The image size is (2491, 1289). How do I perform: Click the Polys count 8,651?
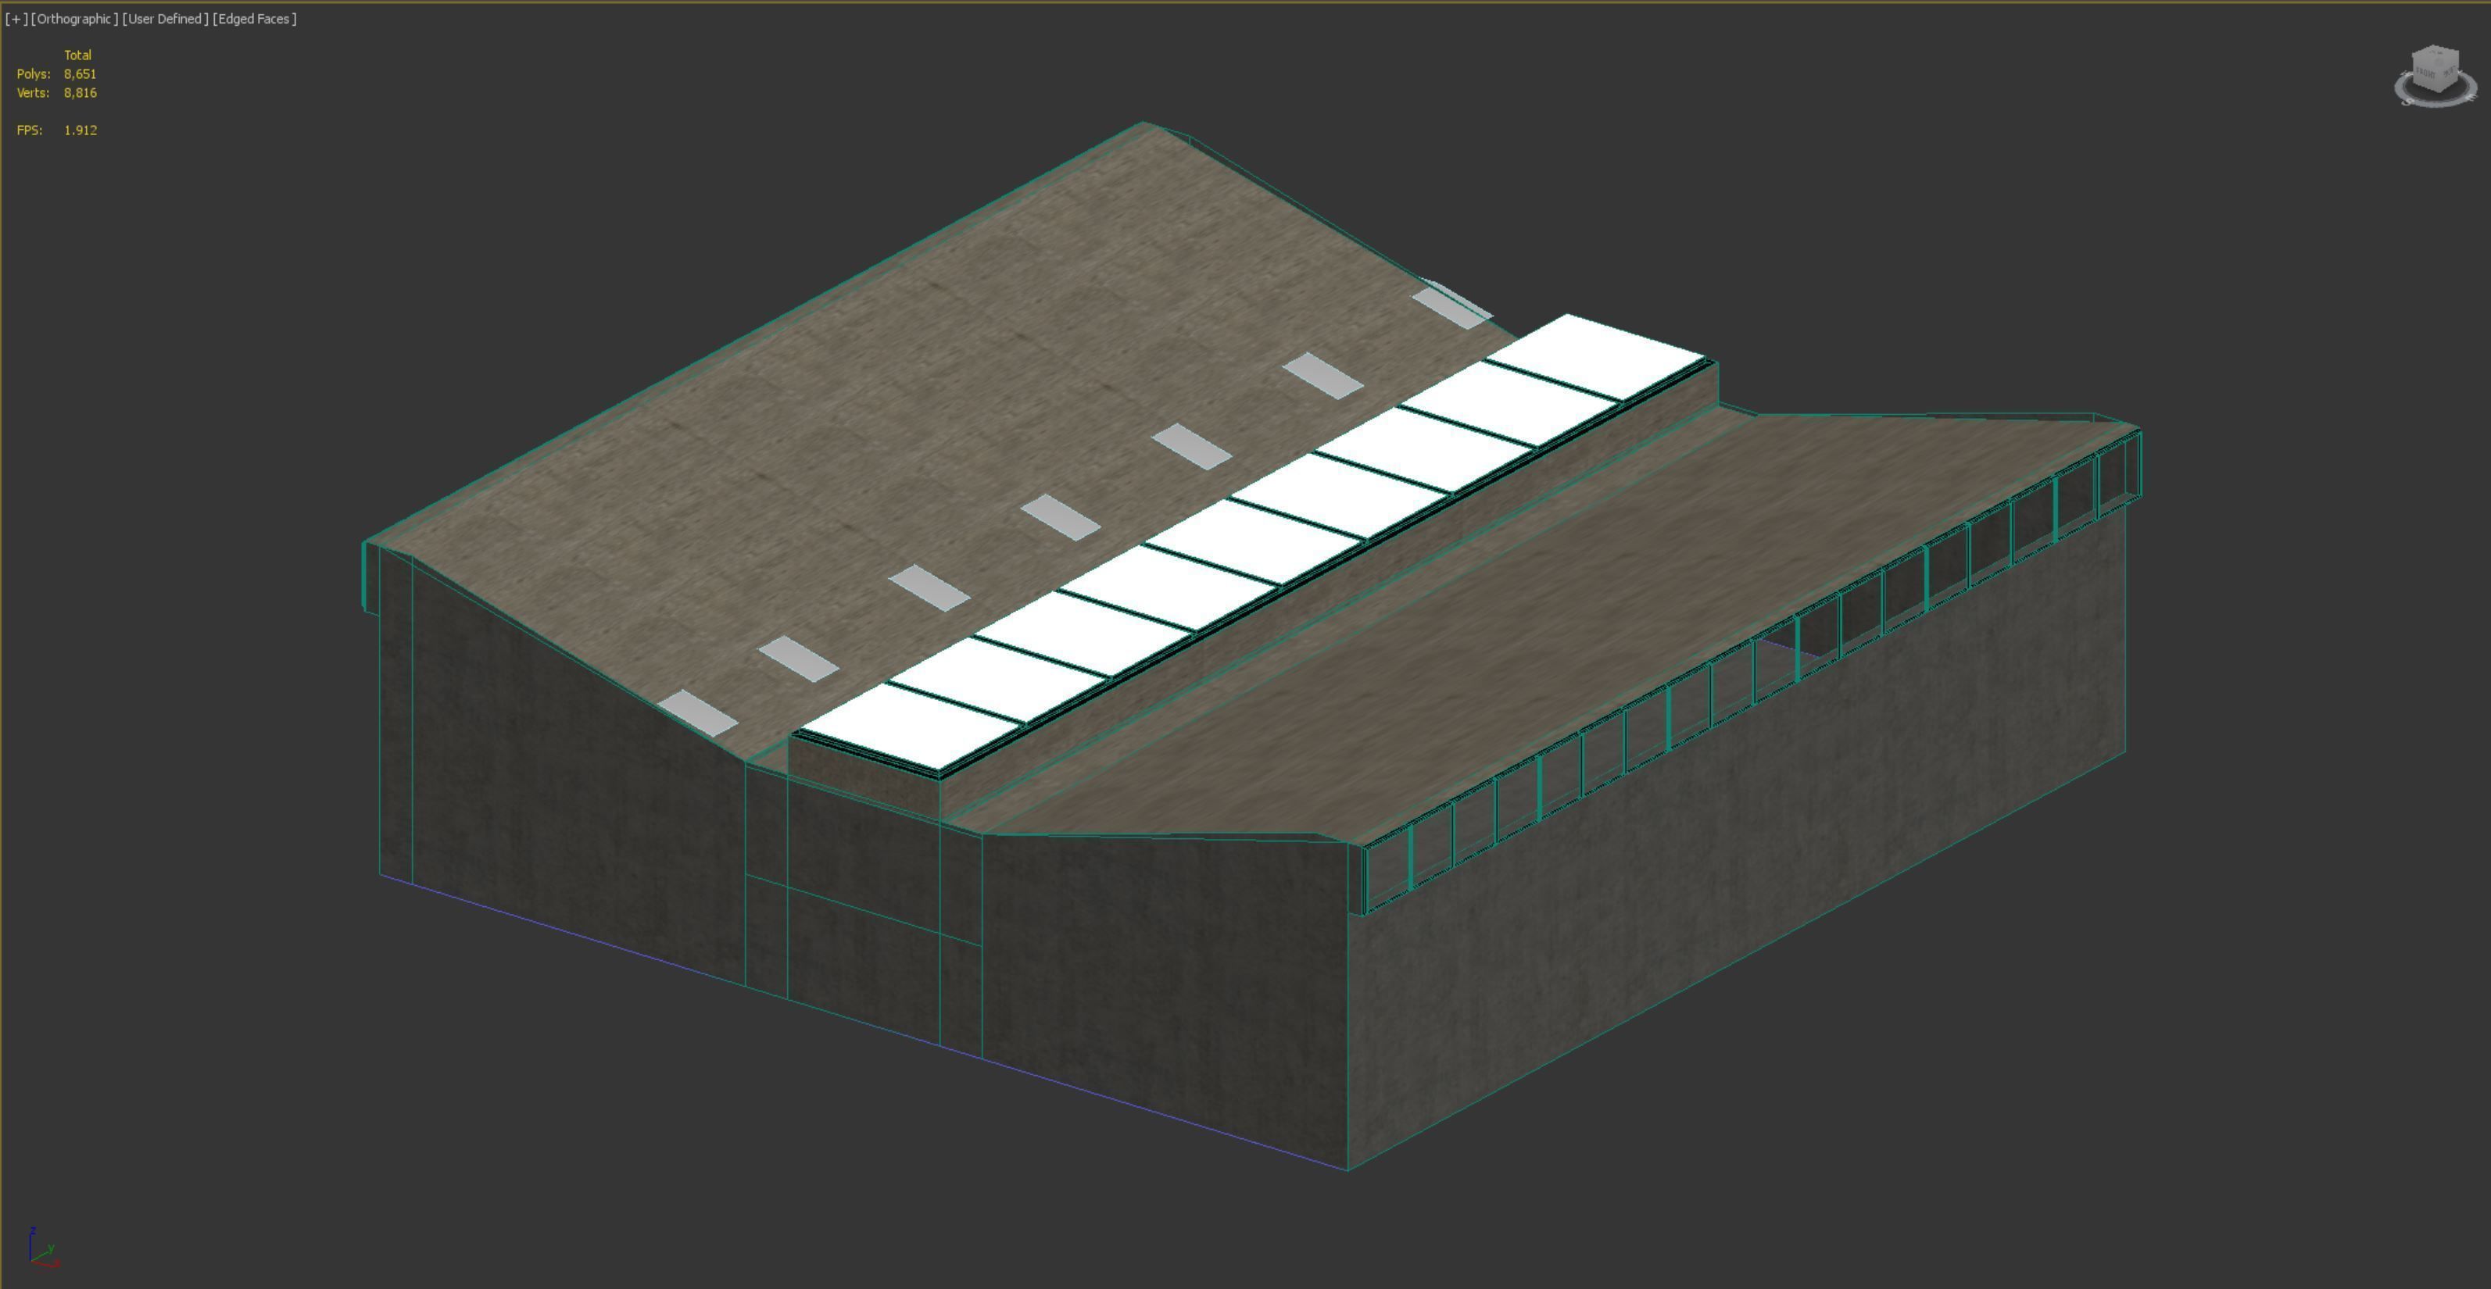81,73
